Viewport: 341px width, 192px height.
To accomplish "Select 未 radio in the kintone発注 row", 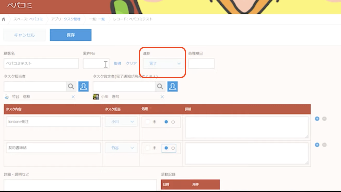I will (x=148, y=122).
